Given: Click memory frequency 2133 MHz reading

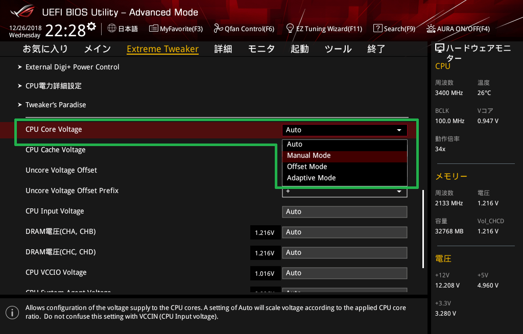Looking at the screenshot, I should (x=449, y=203).
